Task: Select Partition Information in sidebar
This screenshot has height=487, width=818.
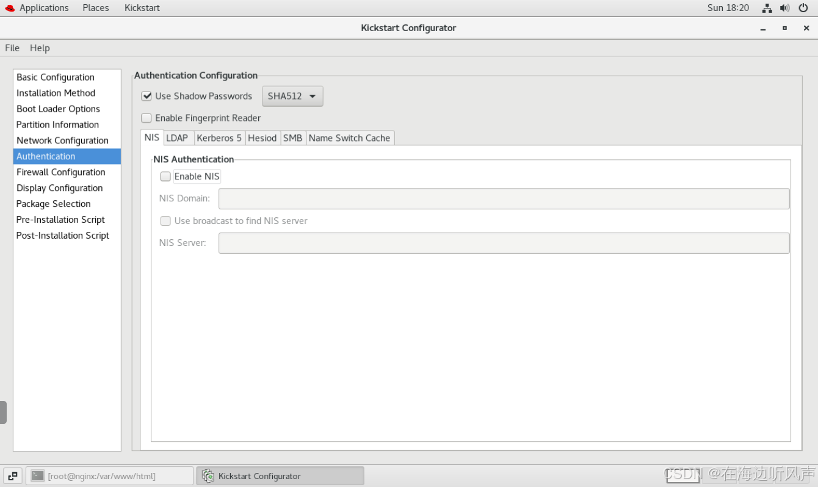Action: [67, 124]
